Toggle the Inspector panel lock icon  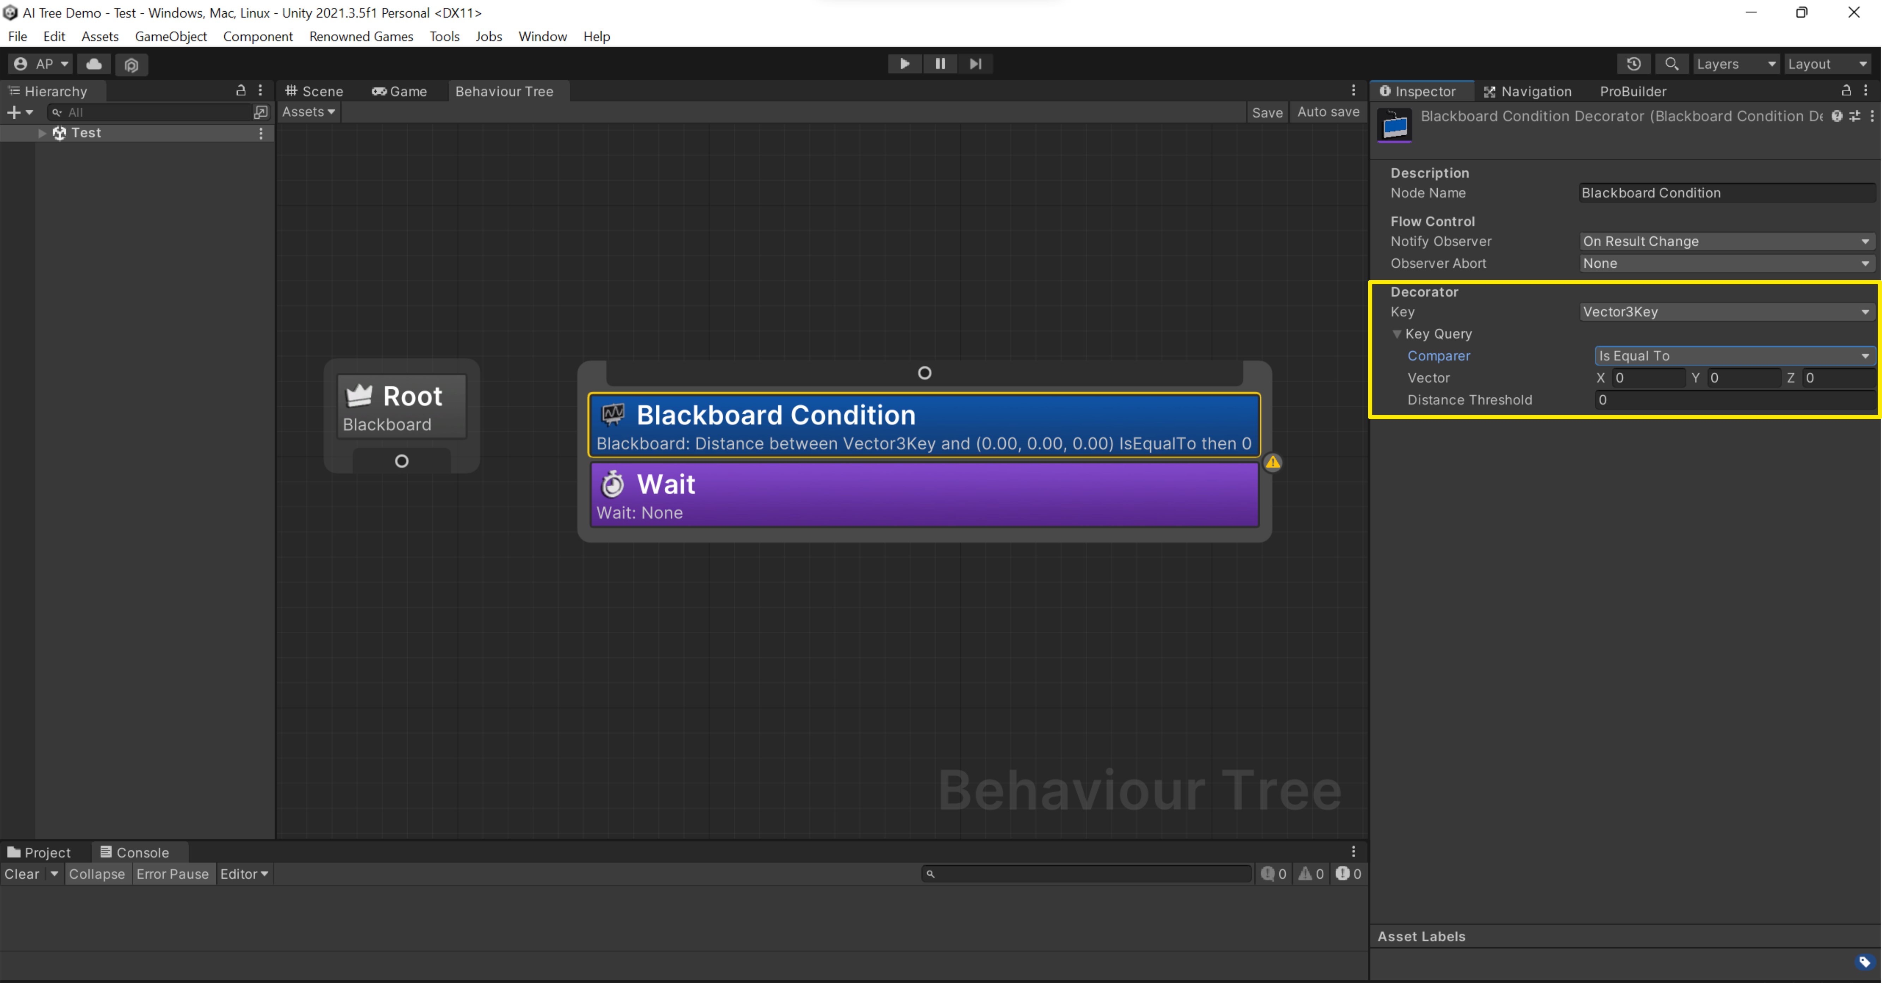pos(1845,91)
